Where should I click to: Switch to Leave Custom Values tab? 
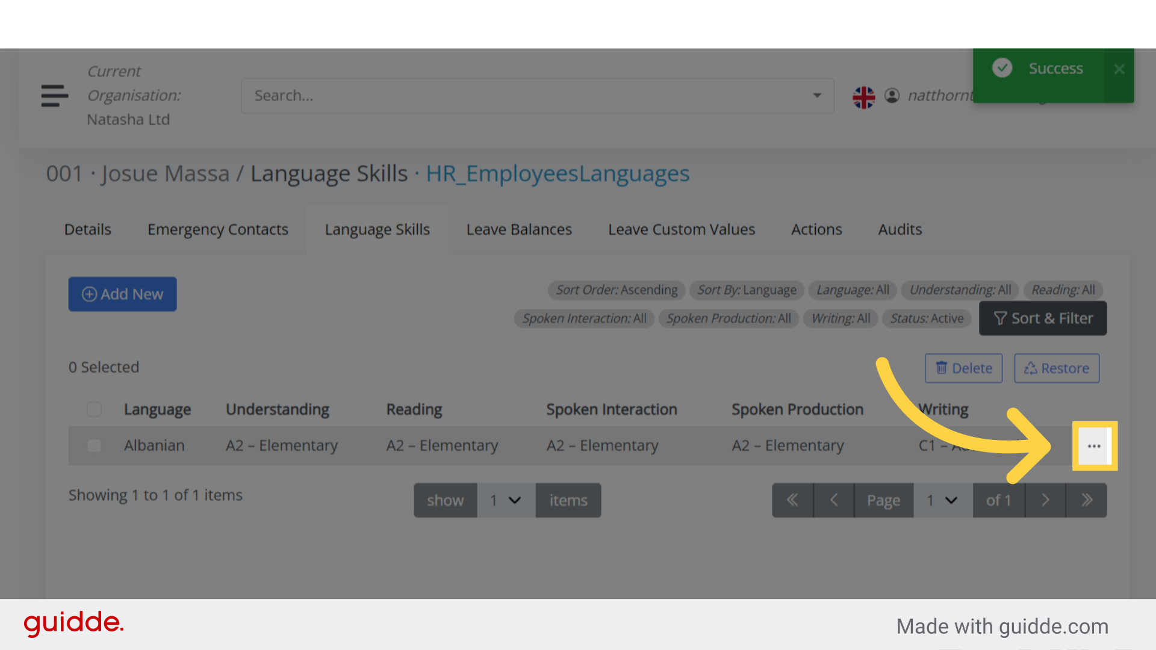[x=682, y=229]
